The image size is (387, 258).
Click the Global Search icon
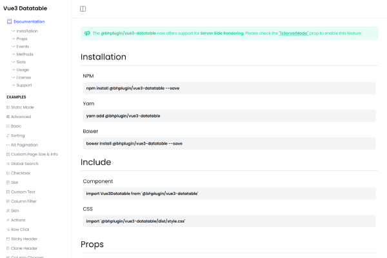click(x=8, y=164)
